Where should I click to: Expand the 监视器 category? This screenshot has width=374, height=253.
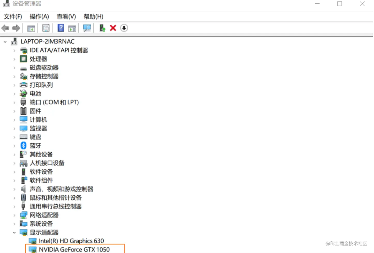(x=14, y=129)
